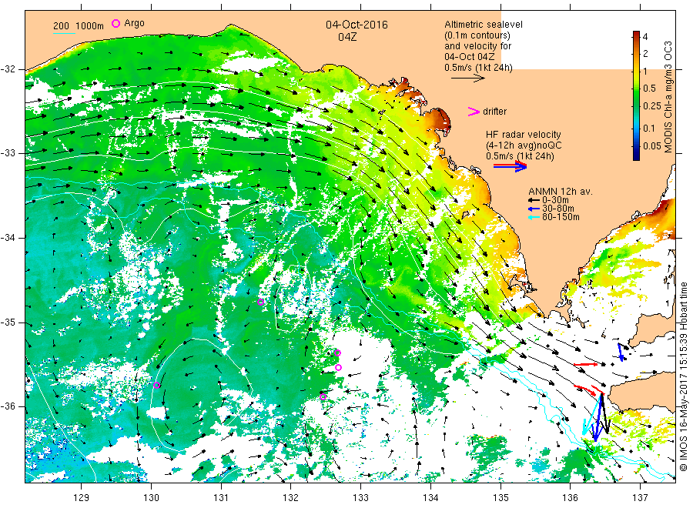Image resolution: width=693 pixels, height=508 pixels.
Task: Click the 'ANMN 12h av.' label
Action: pyautogui.click(x=561, y=192)
